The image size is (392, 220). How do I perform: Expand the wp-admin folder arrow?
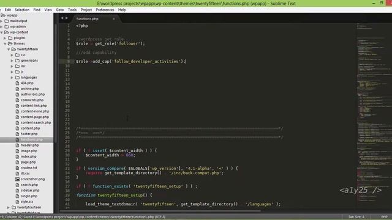[1, 27]
